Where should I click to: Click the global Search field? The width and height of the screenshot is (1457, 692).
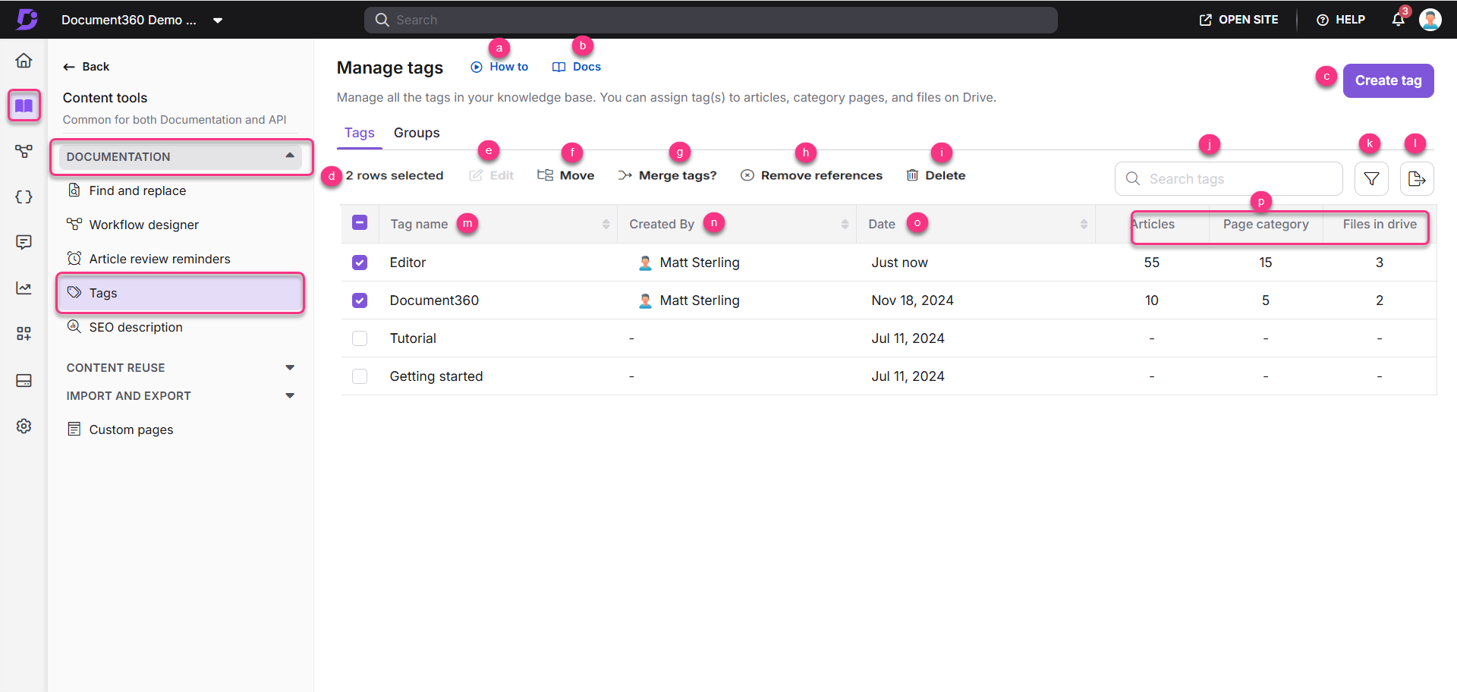710,20
